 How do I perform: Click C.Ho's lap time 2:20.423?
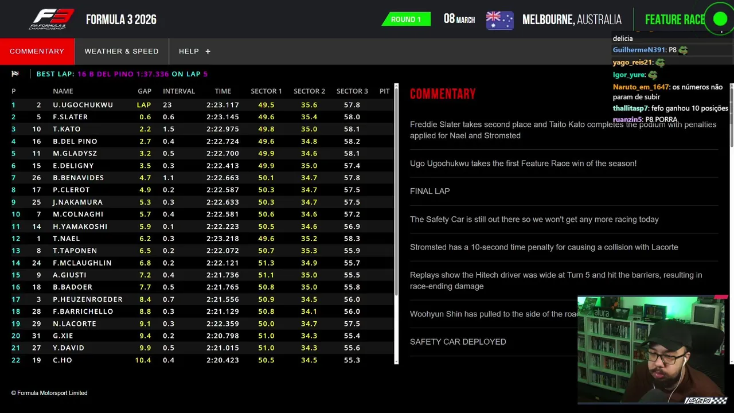[x=223, y=360]
